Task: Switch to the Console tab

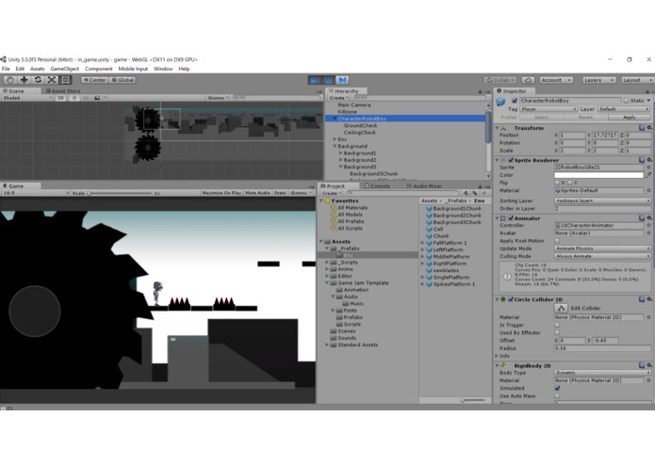Action: click(377, 186)
